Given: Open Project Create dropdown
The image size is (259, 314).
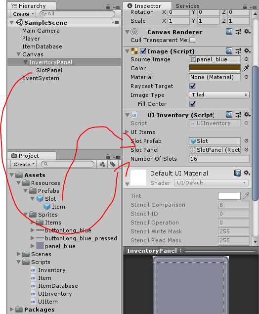Looking at the screenshot, I should (x=23, y=164).
